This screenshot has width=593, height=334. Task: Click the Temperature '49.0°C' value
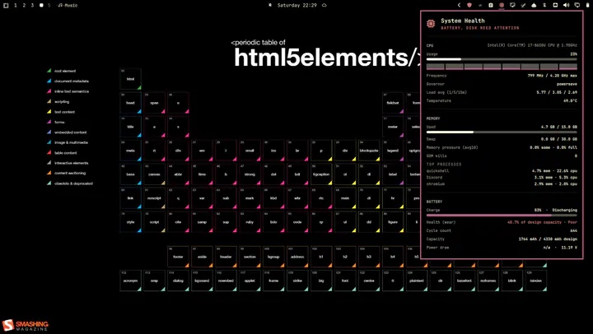568,101
